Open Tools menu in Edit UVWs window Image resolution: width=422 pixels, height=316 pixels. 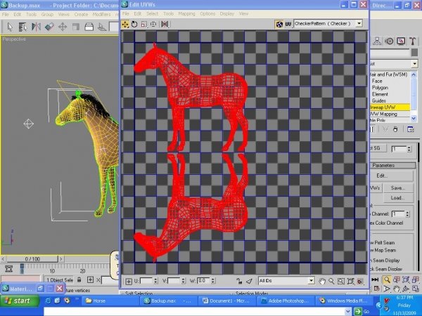pos(168,14)
